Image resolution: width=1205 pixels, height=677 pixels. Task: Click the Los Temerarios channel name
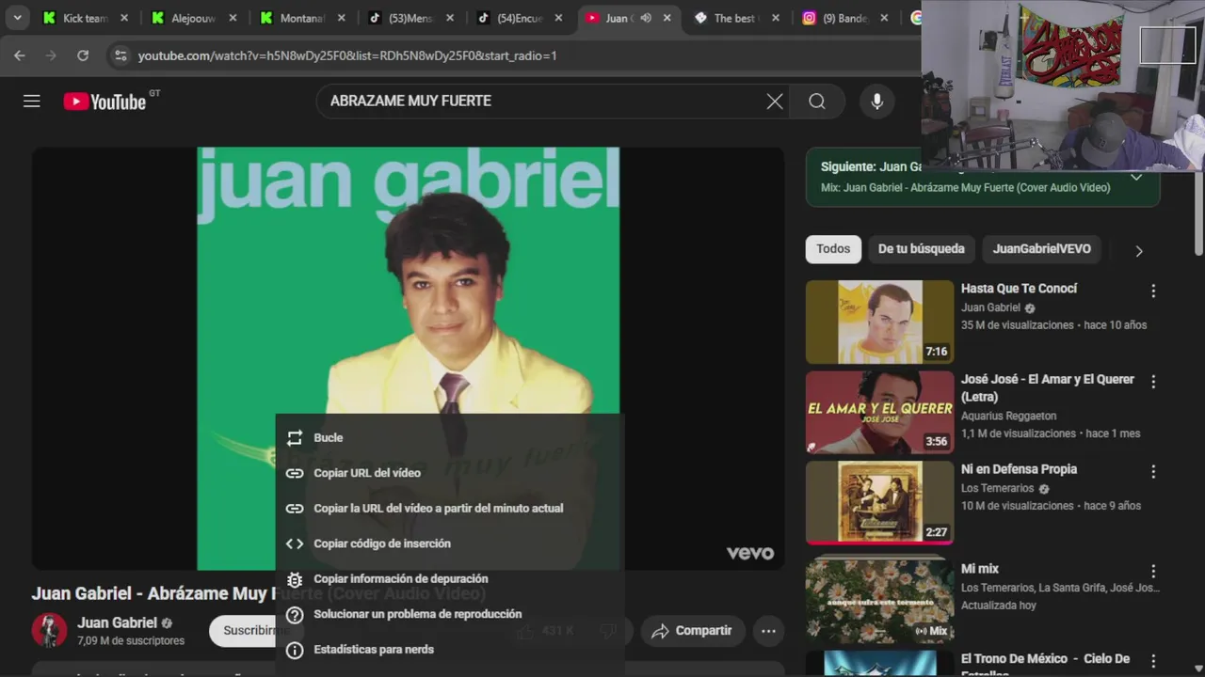tap(997, 489)
